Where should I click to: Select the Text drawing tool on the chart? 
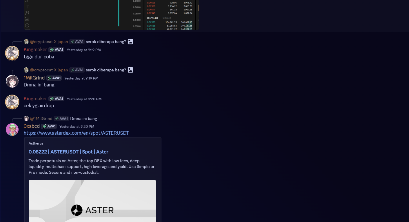click(x=27, y=6)
